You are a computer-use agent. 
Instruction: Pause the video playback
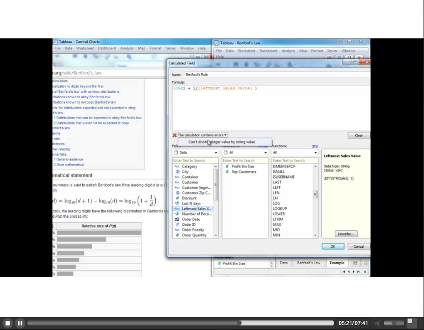20,323
